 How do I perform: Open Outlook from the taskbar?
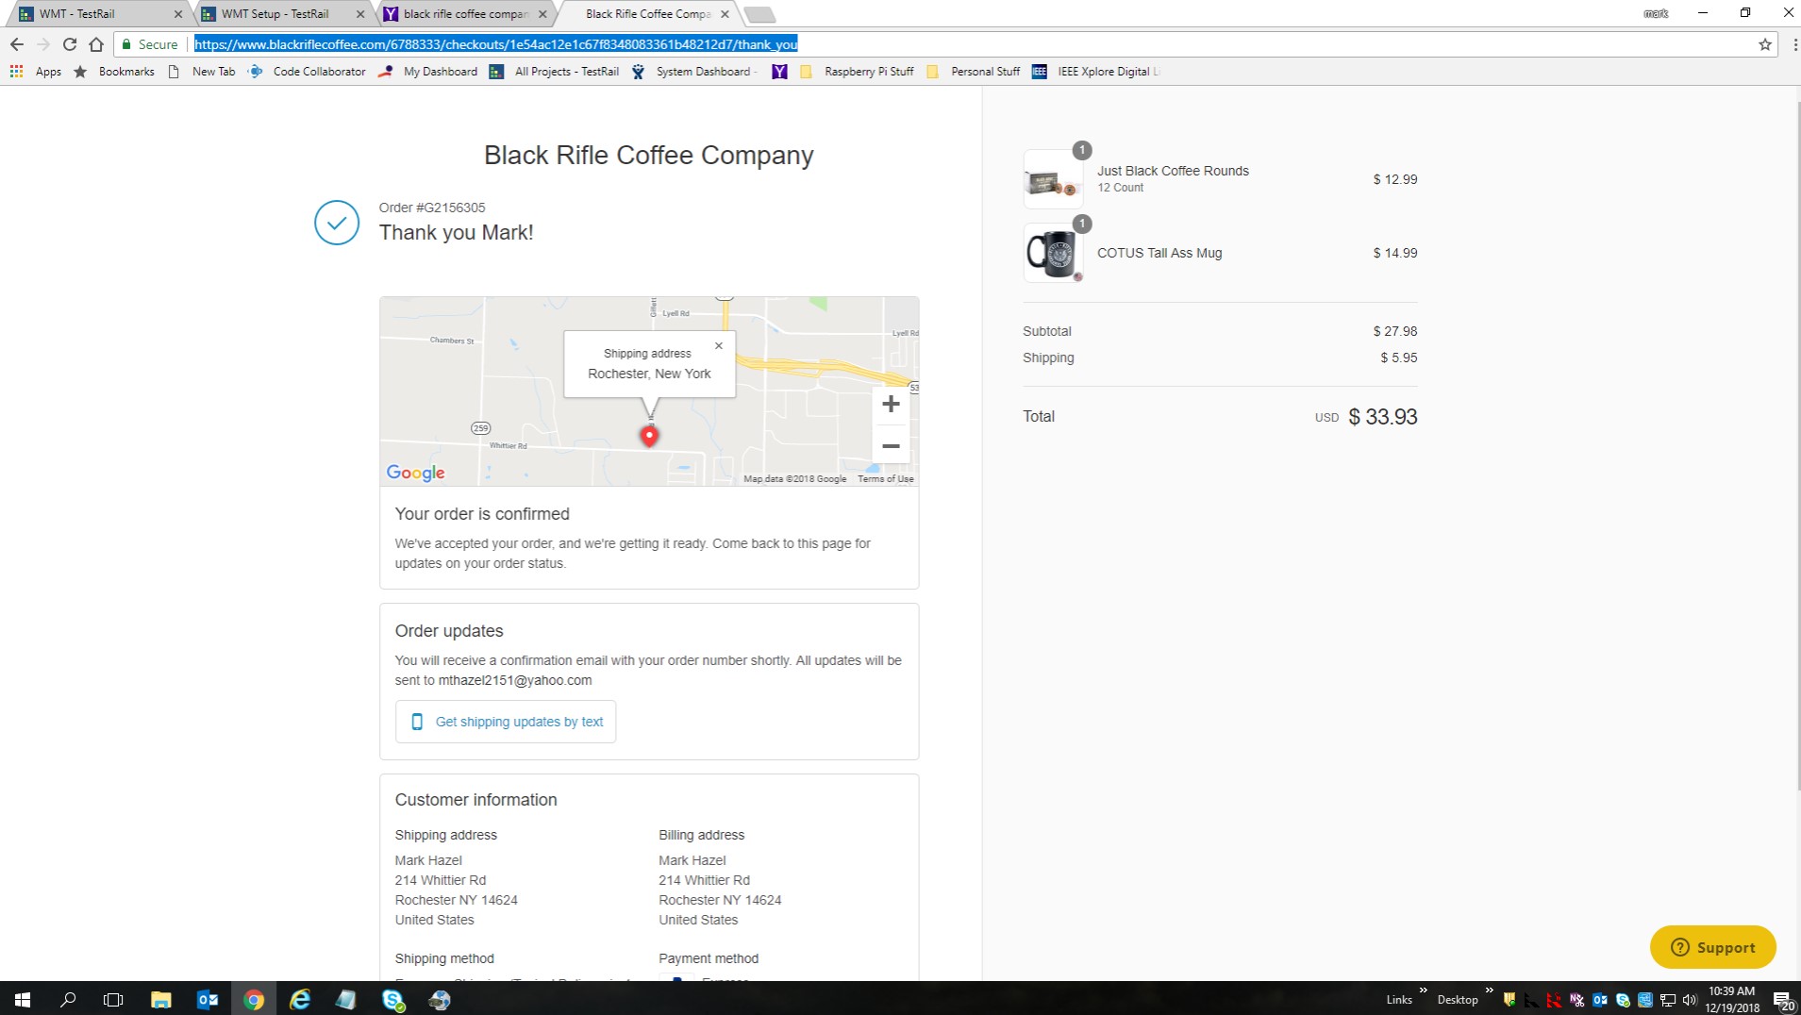click(208, 999)
